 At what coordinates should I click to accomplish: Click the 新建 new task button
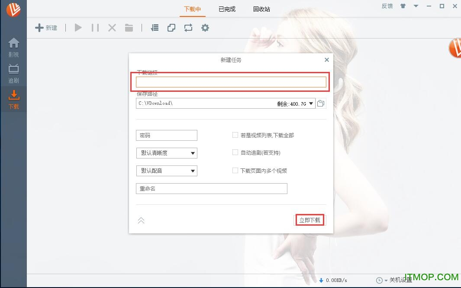pos(46,28)
